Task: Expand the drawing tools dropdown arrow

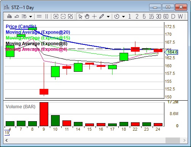Action: pyautogui.click(x=108, y=17)
